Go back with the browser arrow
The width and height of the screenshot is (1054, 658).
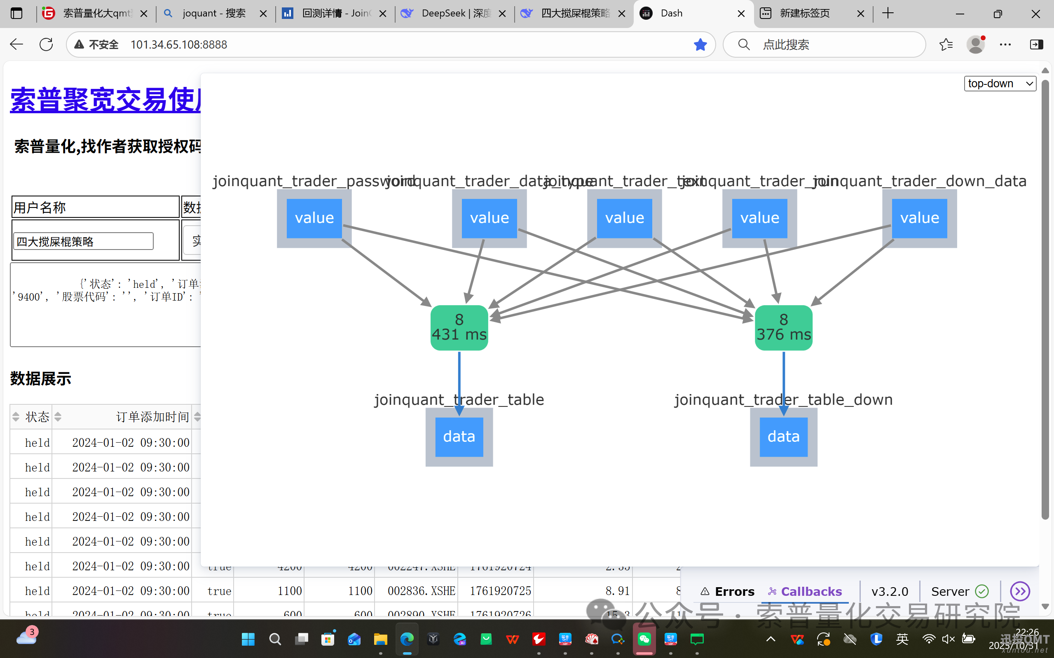tap(16, 44)
